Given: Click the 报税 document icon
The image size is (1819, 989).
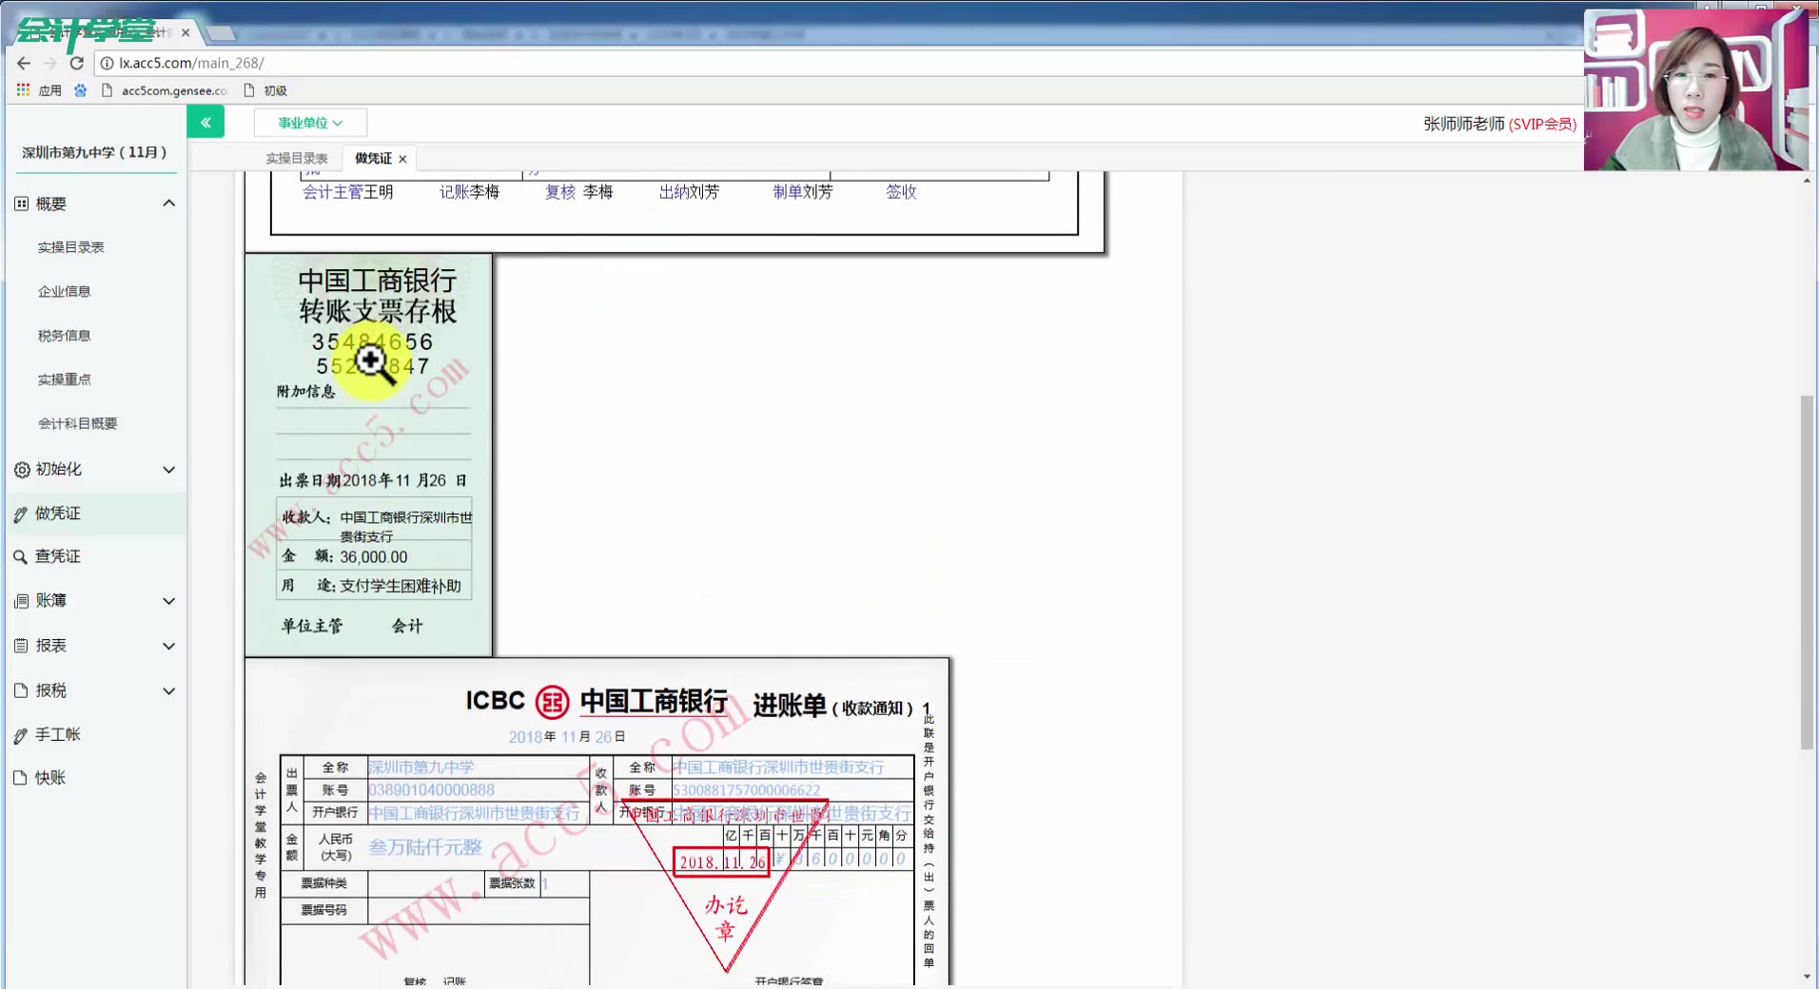Looking at the screenshot, I should click(21, 690).
